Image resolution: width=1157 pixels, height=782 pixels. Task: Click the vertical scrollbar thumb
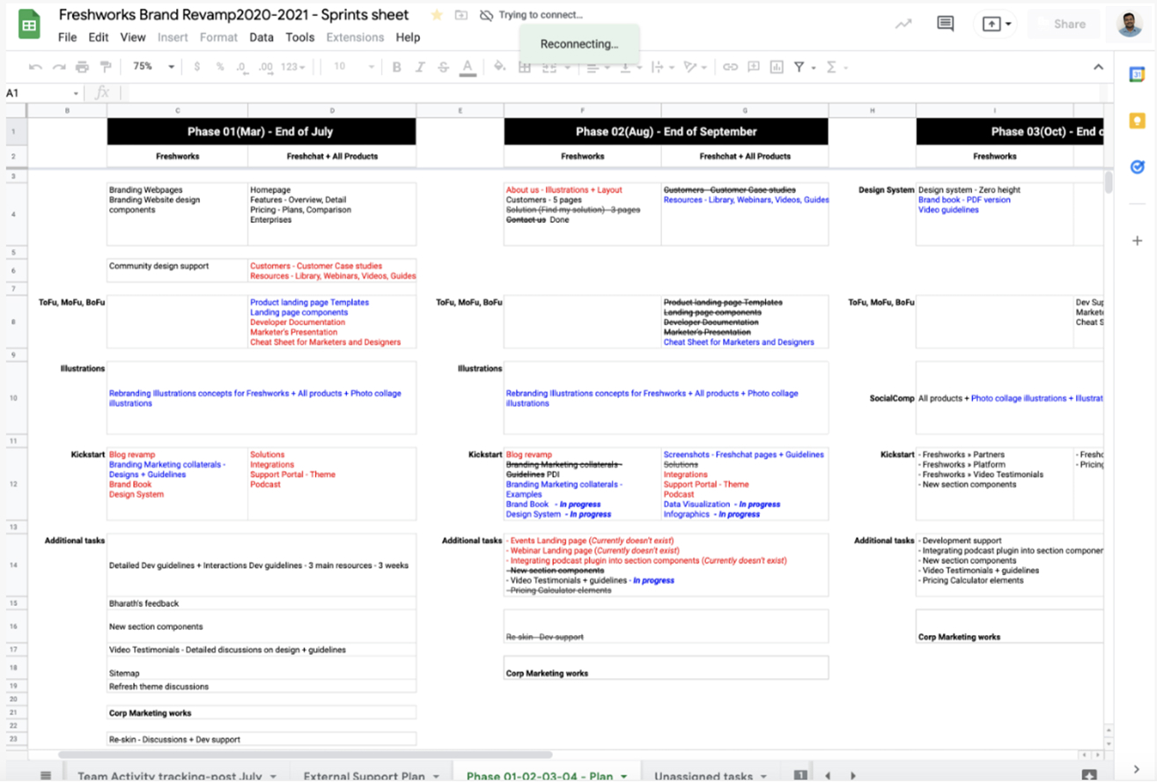pyautogui.click(x=1109, y=181)
